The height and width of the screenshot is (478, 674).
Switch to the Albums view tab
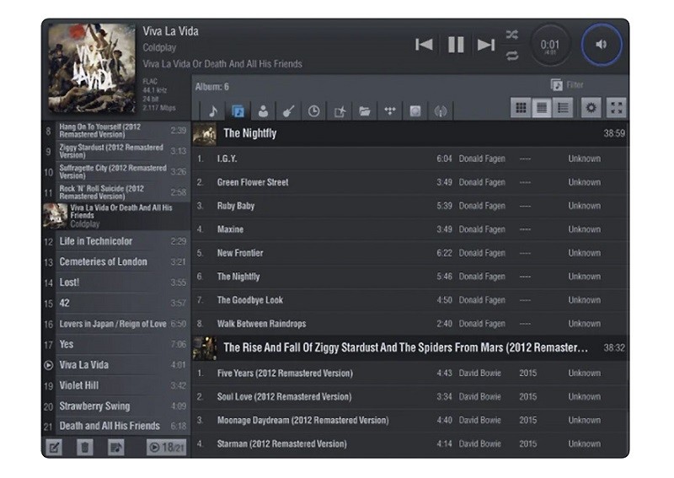pos(238,111)
